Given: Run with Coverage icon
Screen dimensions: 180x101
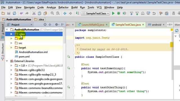Looking at the screenshot, I should coord(124,13).
